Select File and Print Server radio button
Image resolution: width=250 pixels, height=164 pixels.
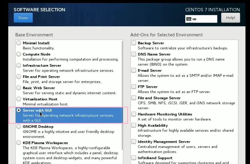pyautogui.click(x=19, y=76)
